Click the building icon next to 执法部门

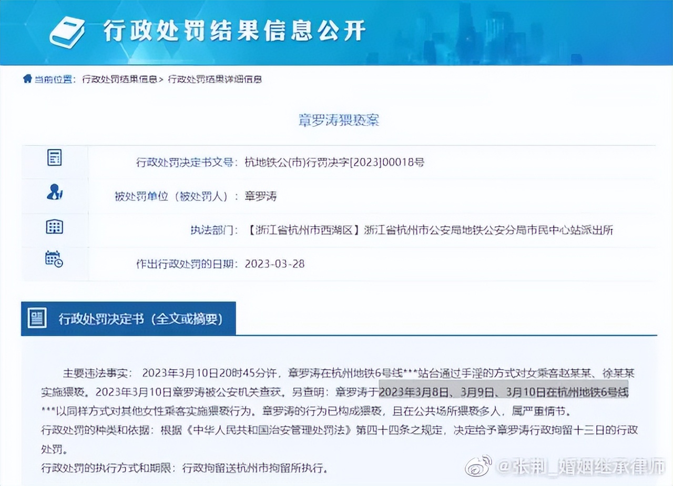pos(55,226)
